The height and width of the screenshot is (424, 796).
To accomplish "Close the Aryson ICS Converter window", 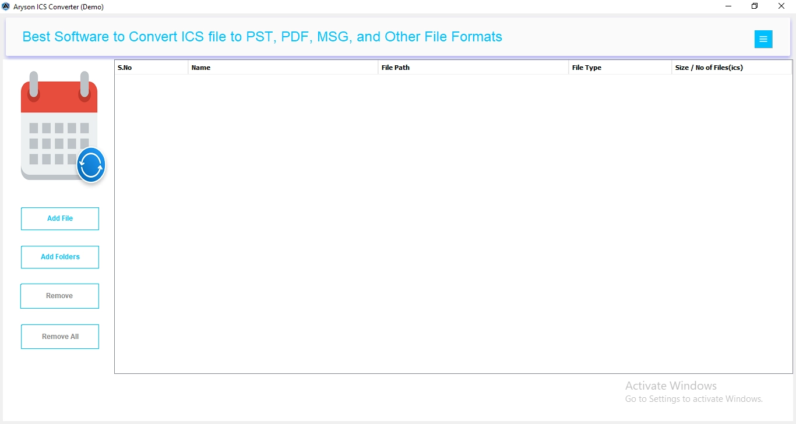I will (781, 6).
